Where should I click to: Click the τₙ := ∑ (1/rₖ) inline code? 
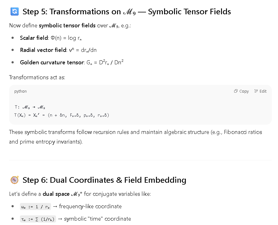click(x=38, y=219)
